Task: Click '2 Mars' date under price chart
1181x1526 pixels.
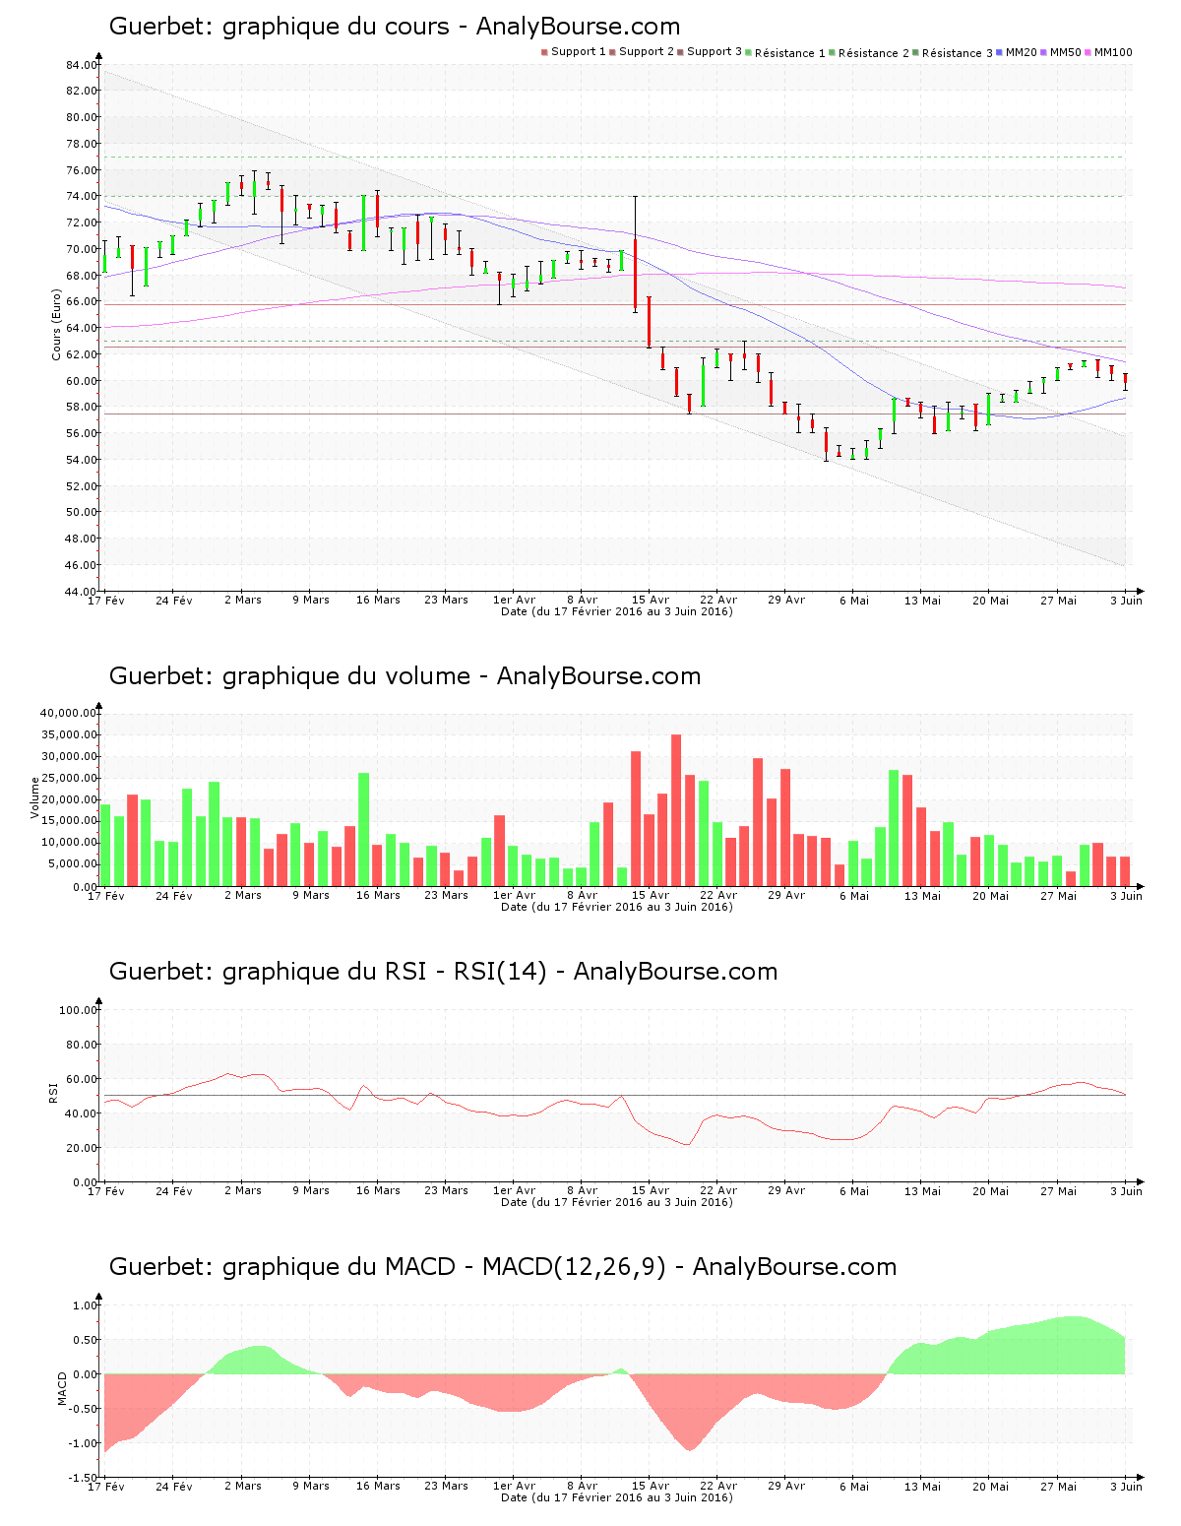Action: [243, 600]
